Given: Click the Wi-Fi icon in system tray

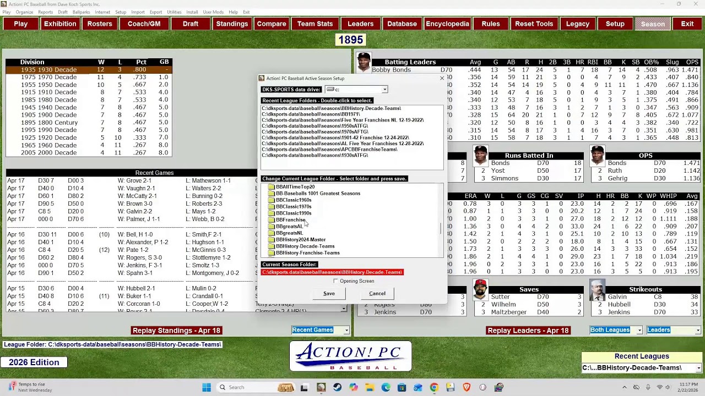Looking at the screenshot, I should coord(660,387).
